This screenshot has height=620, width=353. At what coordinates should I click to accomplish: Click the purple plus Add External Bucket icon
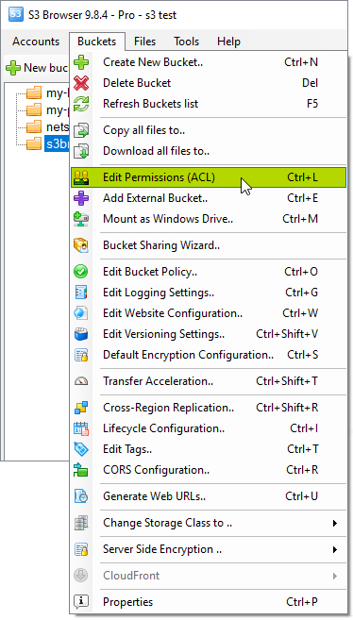click(81, 198)
